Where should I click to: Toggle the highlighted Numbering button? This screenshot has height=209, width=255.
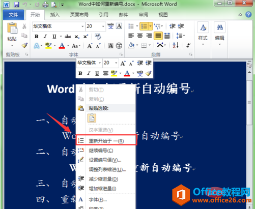pos(144,26)
